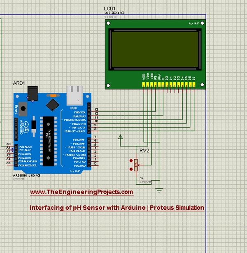Click the LCD D7 pin pad

coord(194,84)
